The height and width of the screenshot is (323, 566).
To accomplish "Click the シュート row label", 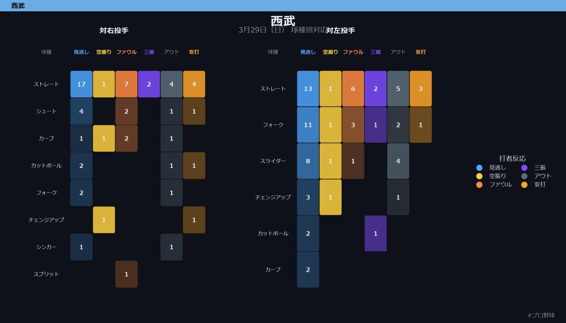I will coord(46,111).
